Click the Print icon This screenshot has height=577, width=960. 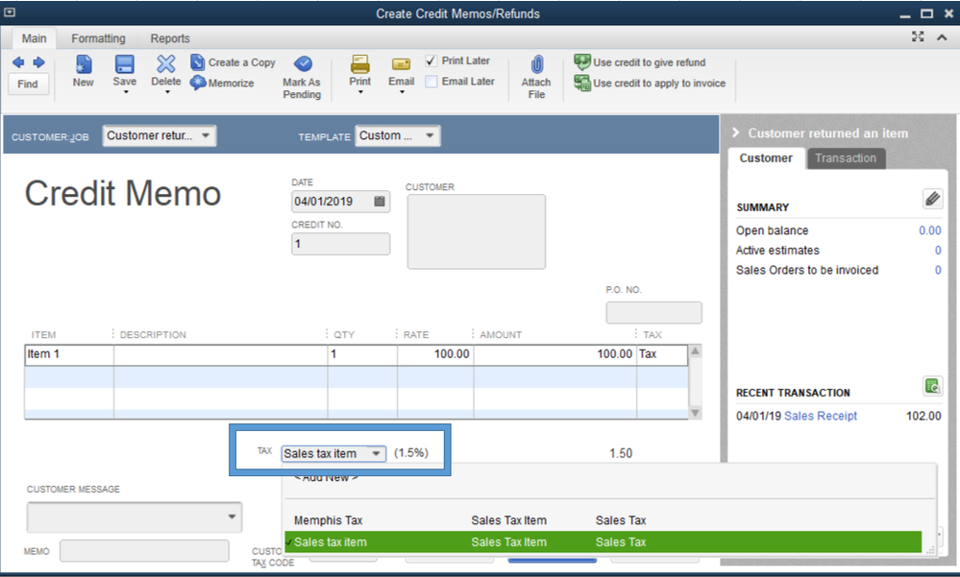click(360, 64)
